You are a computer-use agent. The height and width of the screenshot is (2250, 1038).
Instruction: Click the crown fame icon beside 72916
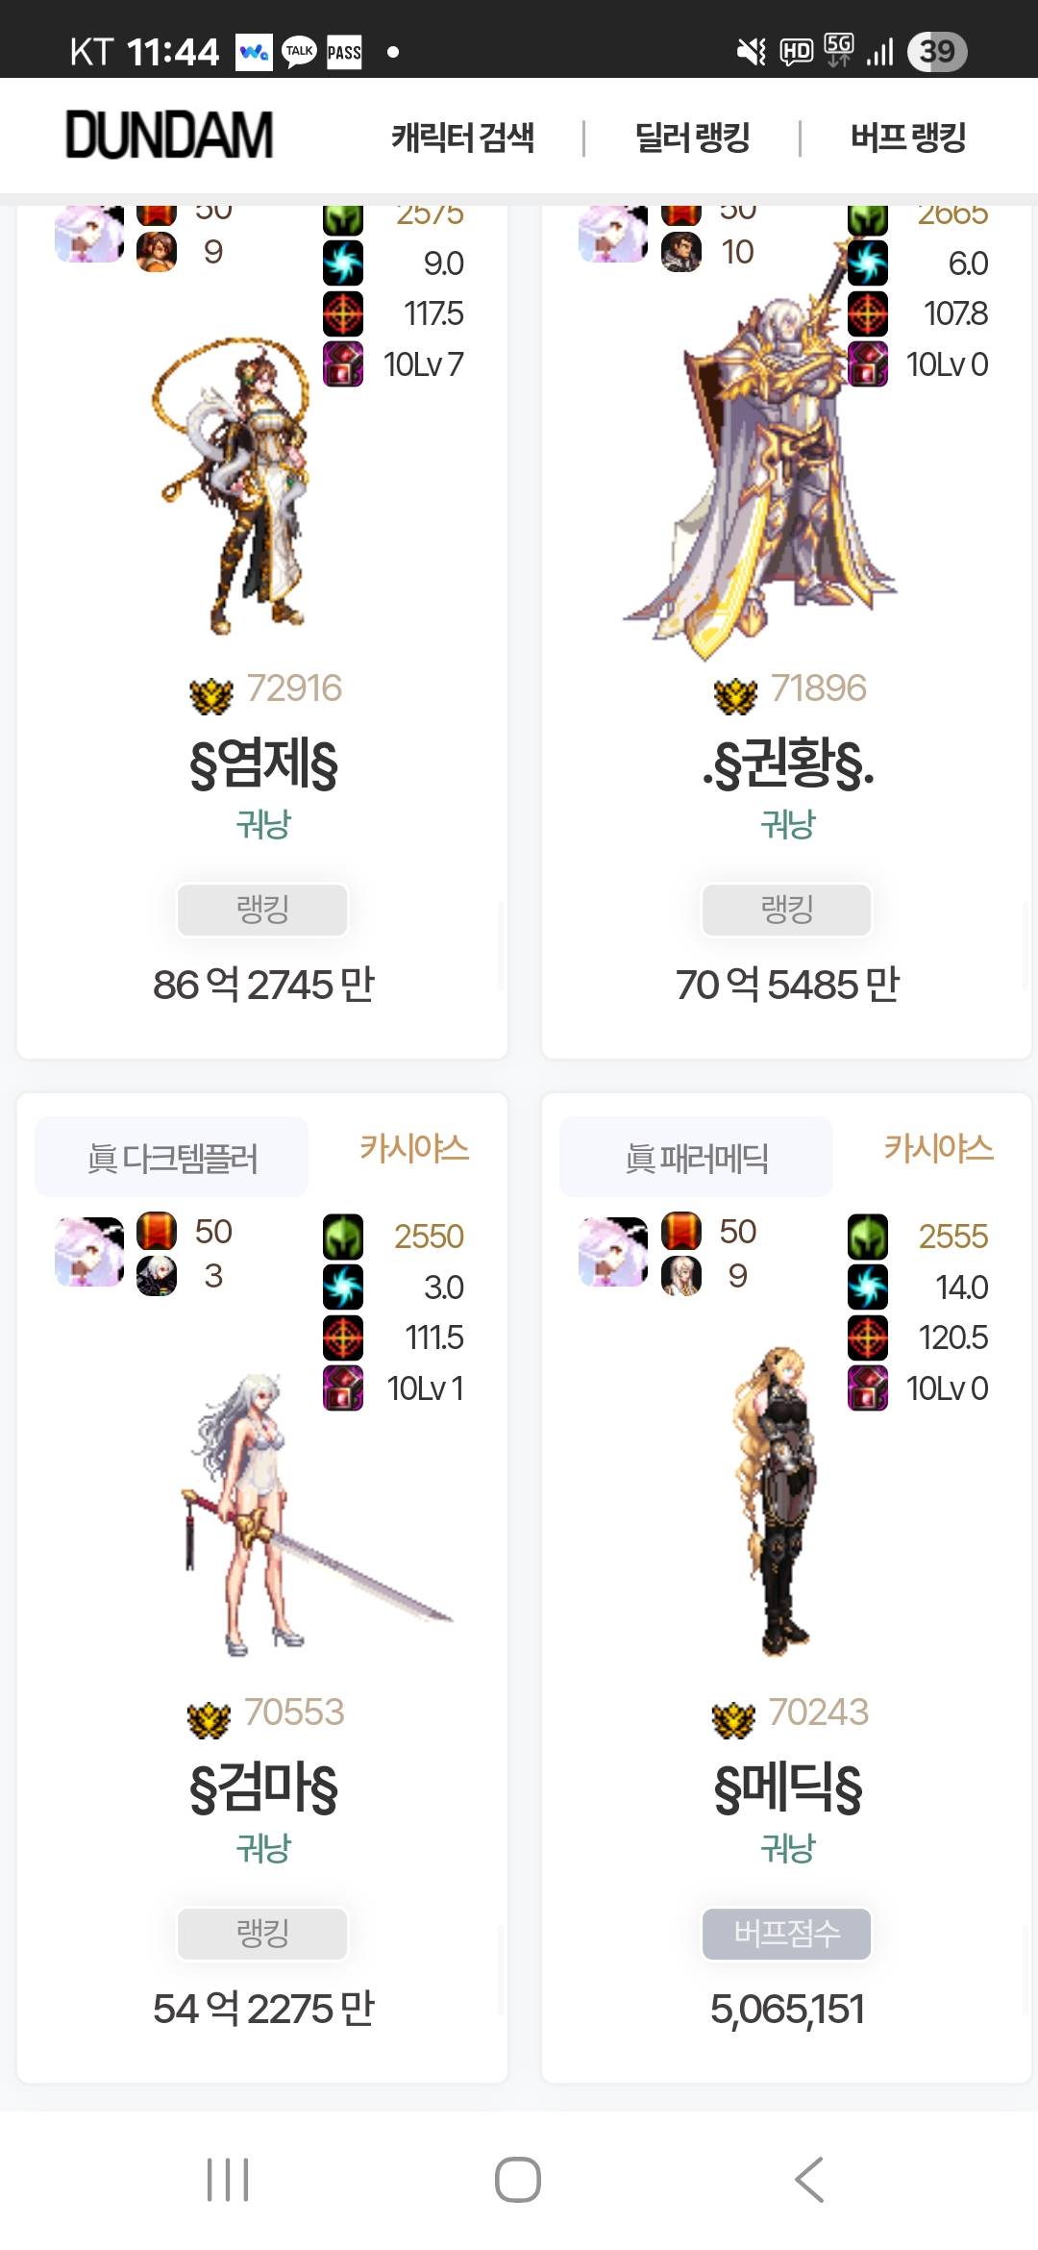coord(211,694)
